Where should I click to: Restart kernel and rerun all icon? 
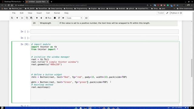[x=63, y=18]
